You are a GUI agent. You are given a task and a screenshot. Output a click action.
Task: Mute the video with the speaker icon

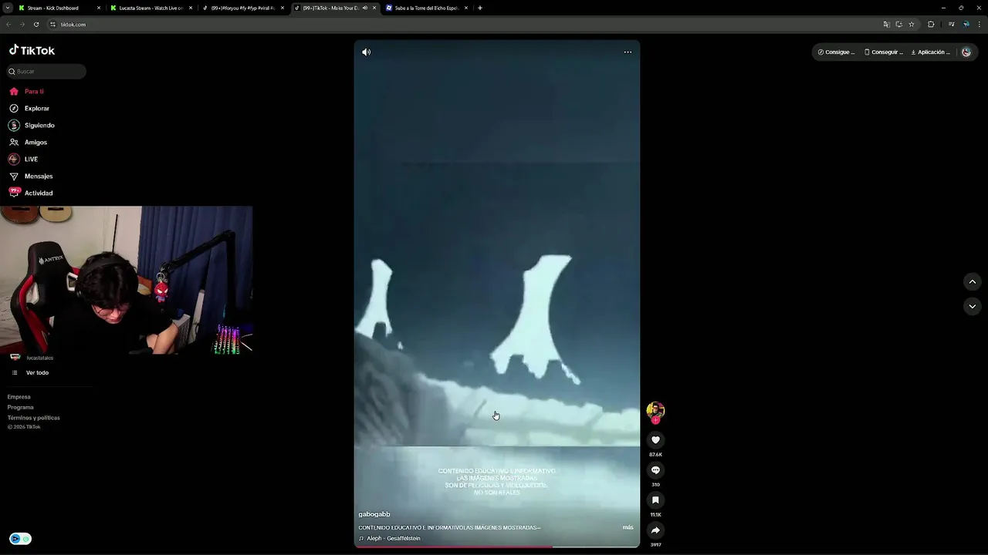[366, 52]
